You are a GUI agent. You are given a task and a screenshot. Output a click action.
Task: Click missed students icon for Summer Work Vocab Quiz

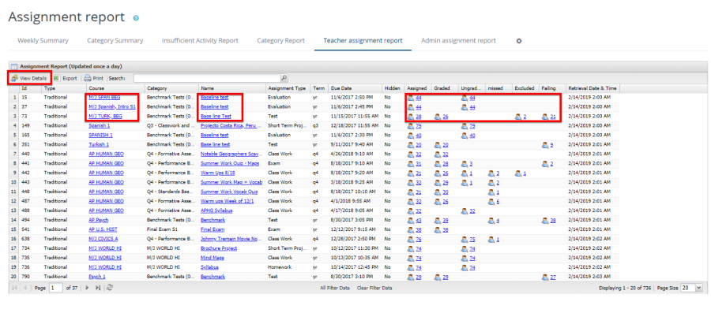click(491, 192)
